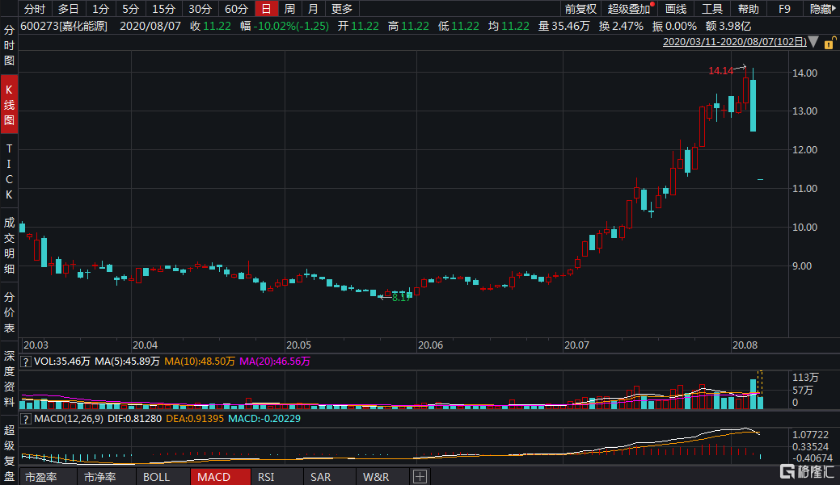Click the F9 button
The width and height of the screenshot is (840, 485).
[783, 9]
